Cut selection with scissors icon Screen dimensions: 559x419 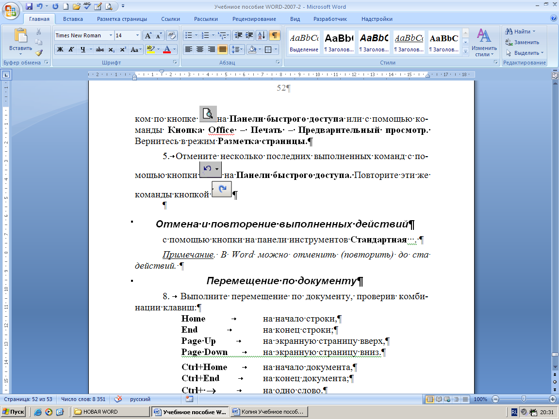38,32
